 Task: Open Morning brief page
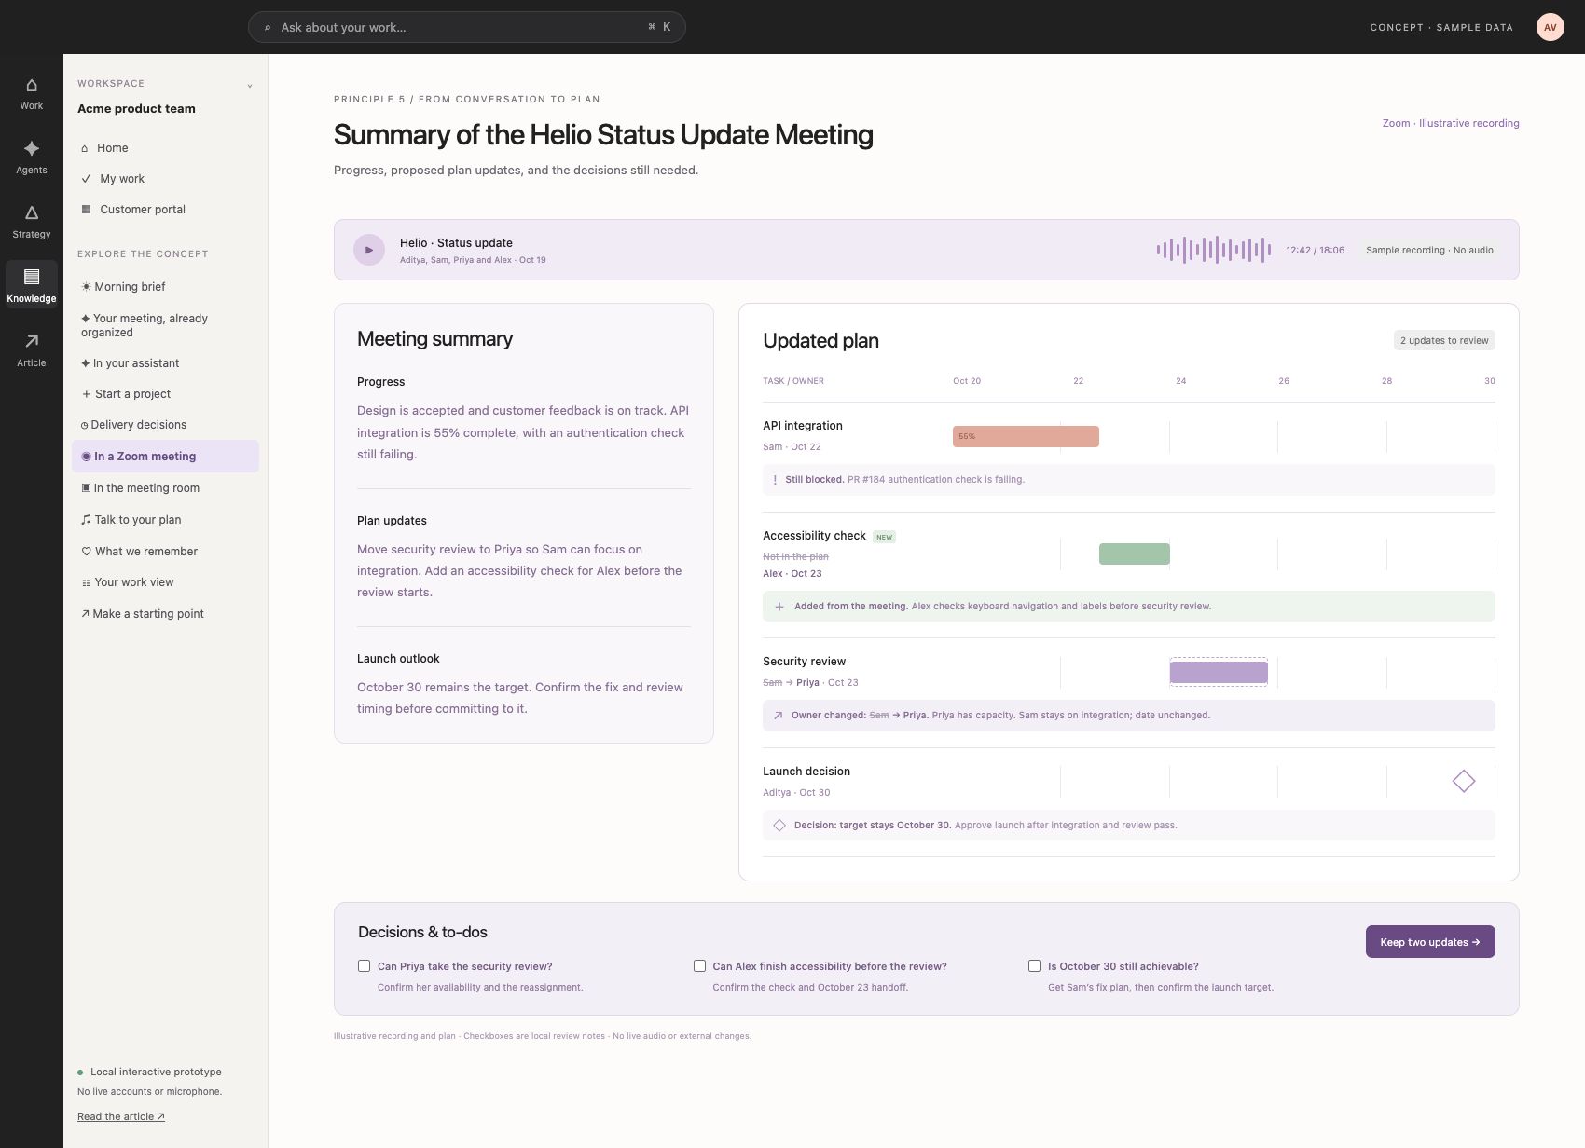[166, 287]
